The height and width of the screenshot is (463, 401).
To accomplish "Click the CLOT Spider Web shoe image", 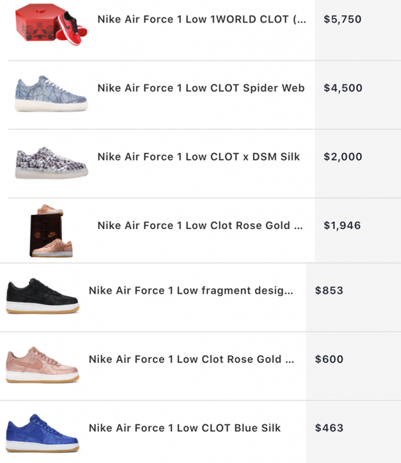I will coord(51,93).
